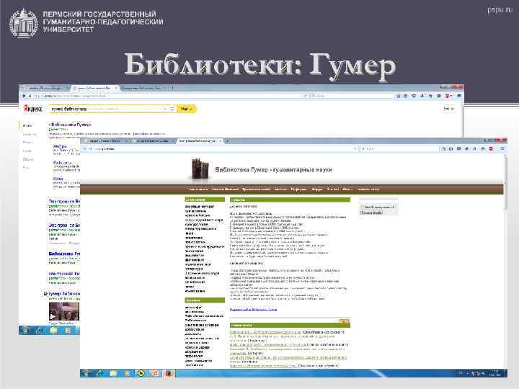Select the active Gumer tab in front browser window

click(200, 141)
